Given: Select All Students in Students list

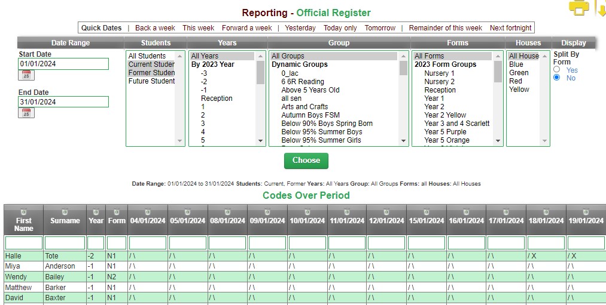Looking at the screenshot, I should pos(151,56).
